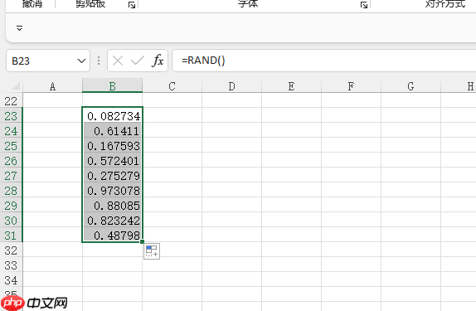Select row 31 header
Screen dimensions: 476x311
[x=11, y=235]
